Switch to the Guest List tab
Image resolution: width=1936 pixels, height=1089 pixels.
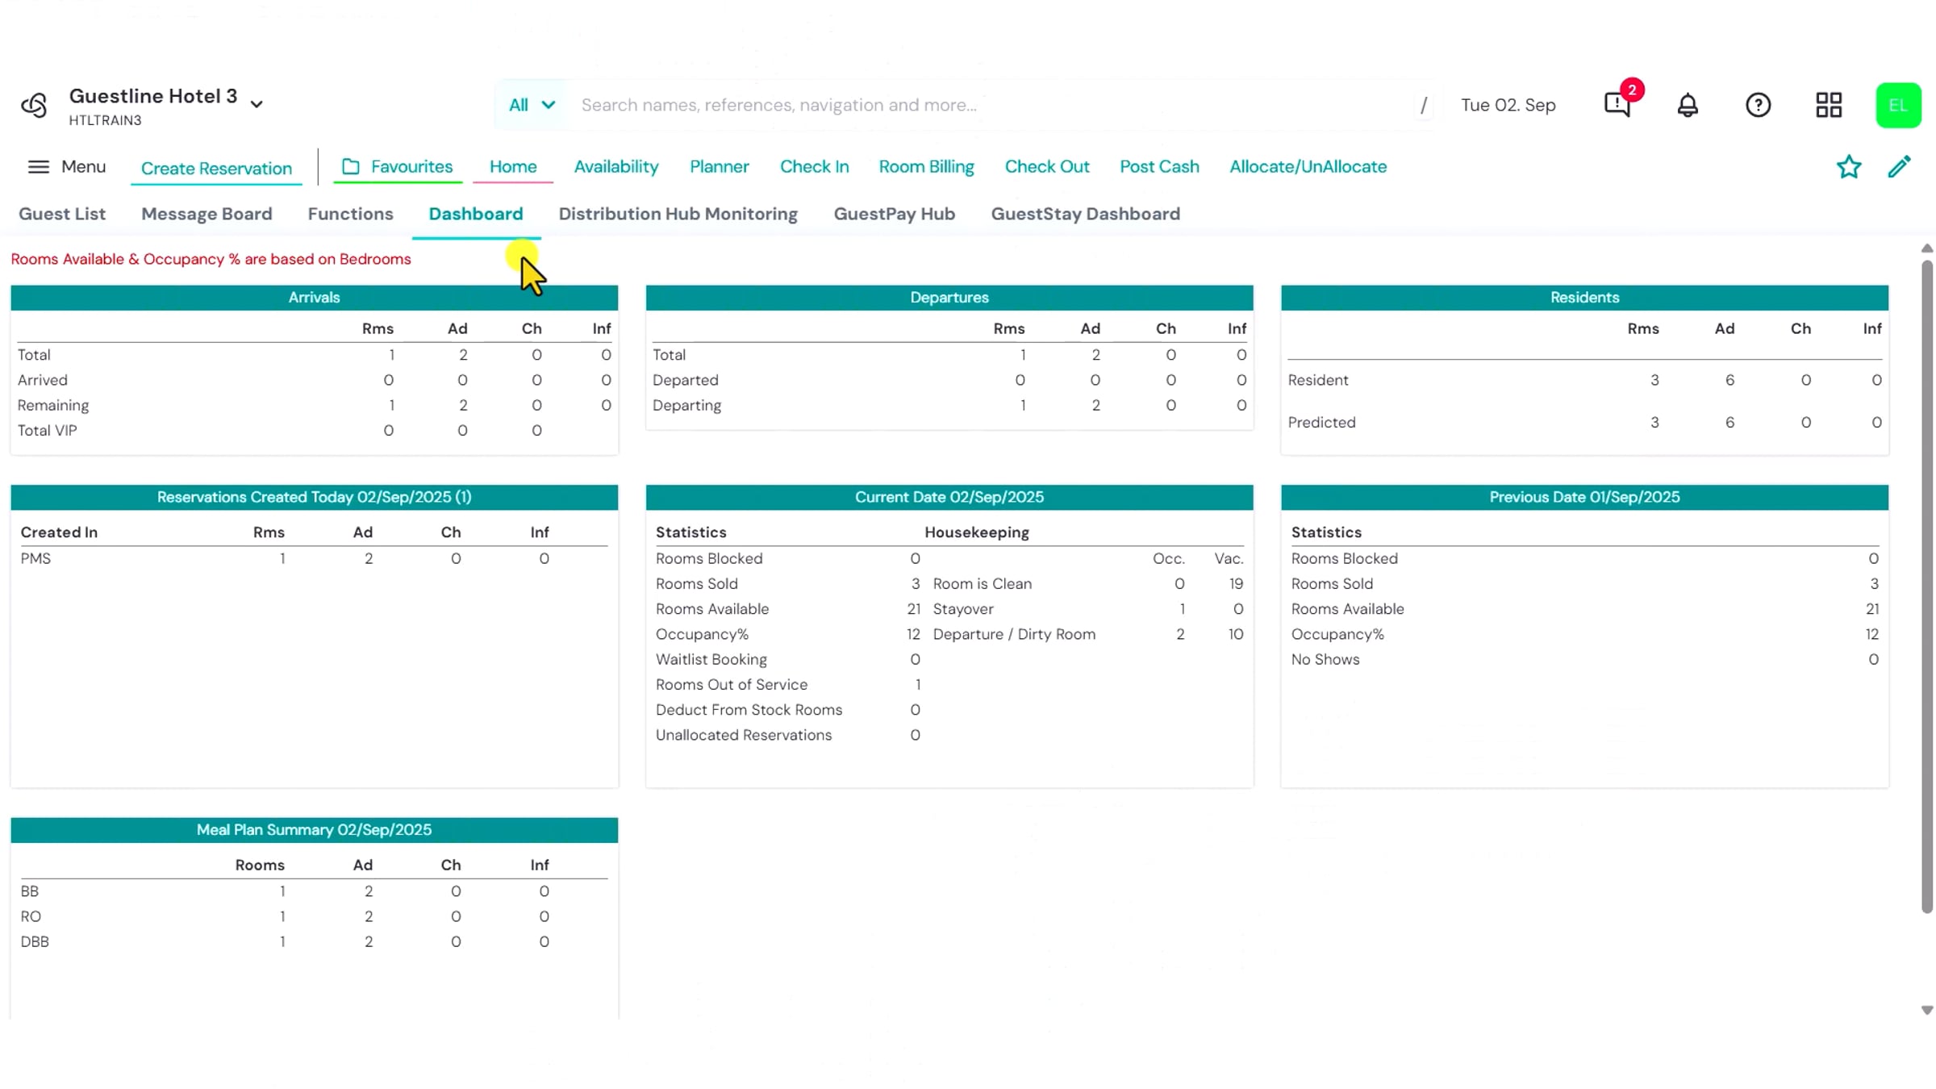coord(62,214)
